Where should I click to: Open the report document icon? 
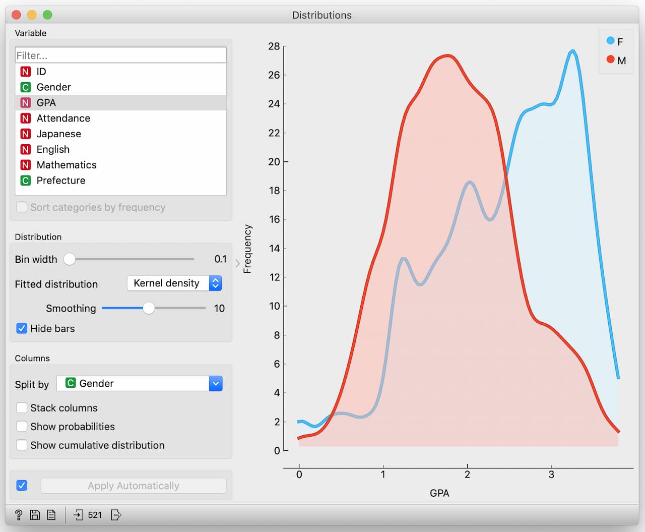(x=51, y=515)
